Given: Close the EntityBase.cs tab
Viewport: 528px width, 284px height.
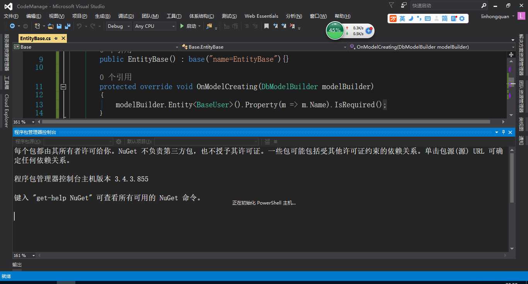Looking at the screenshot, I should 63,39.
